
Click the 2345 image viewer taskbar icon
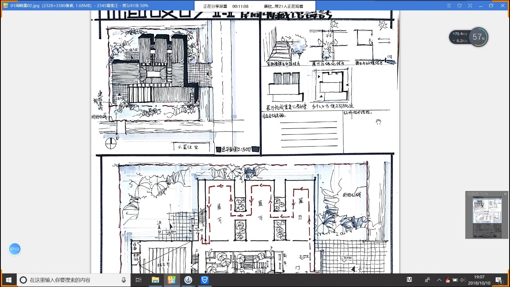click(x=172, y=280)
